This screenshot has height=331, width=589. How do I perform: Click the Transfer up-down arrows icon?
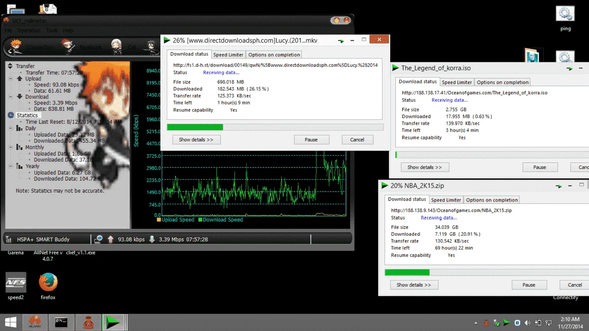(10, 66)
